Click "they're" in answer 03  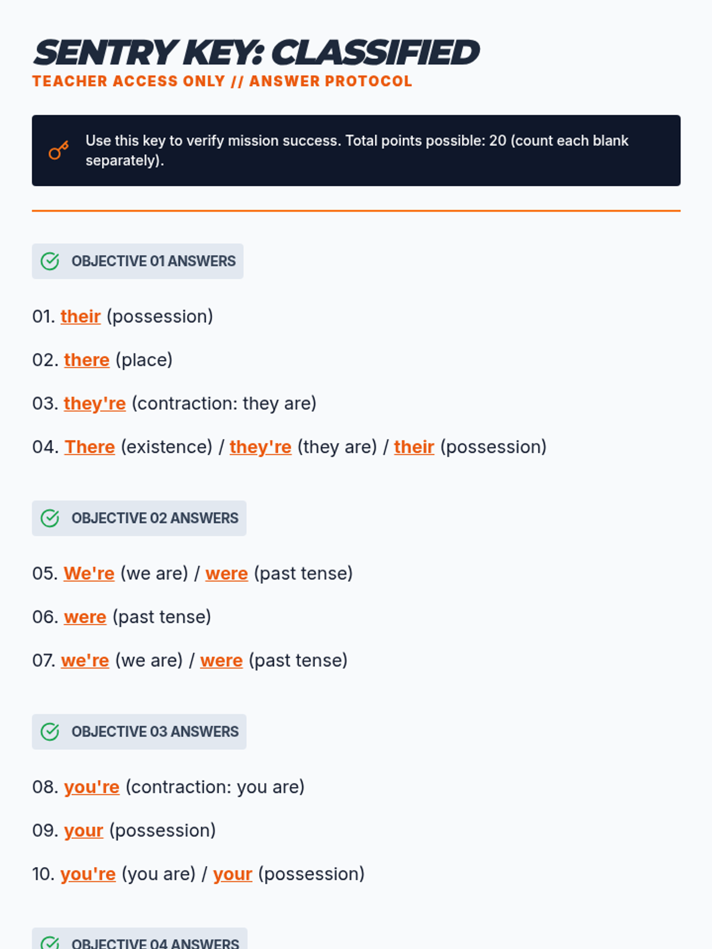95,403
